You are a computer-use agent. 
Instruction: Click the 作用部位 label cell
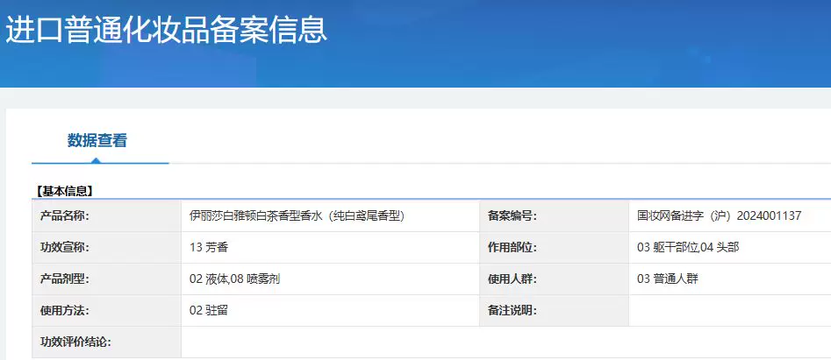(512, 247)
